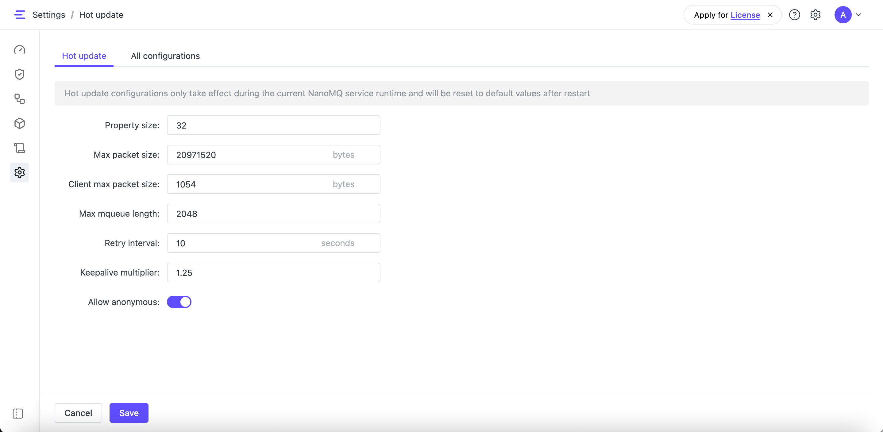
Task: Toggle the Allow anonymous switch
Action: point(179,302)
